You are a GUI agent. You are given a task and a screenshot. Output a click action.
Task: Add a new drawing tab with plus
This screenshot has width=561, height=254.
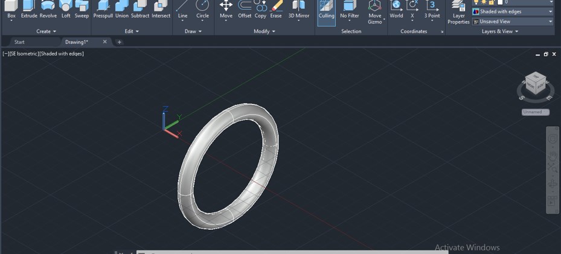point(119,42)
